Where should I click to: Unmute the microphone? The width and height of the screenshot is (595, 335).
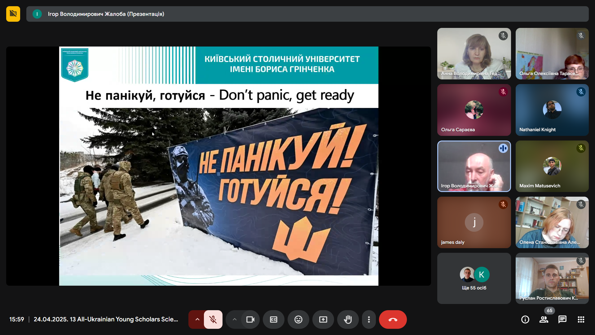(x=213, y=319)
